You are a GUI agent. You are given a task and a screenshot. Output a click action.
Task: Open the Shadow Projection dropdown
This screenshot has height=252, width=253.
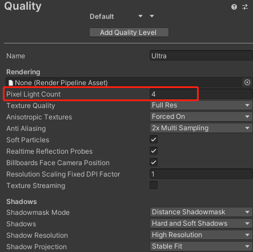(201, 246)
